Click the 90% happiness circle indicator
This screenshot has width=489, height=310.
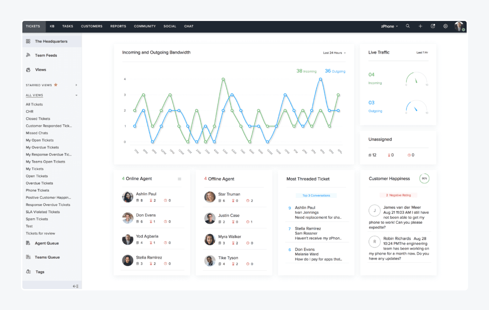point(424,179)
